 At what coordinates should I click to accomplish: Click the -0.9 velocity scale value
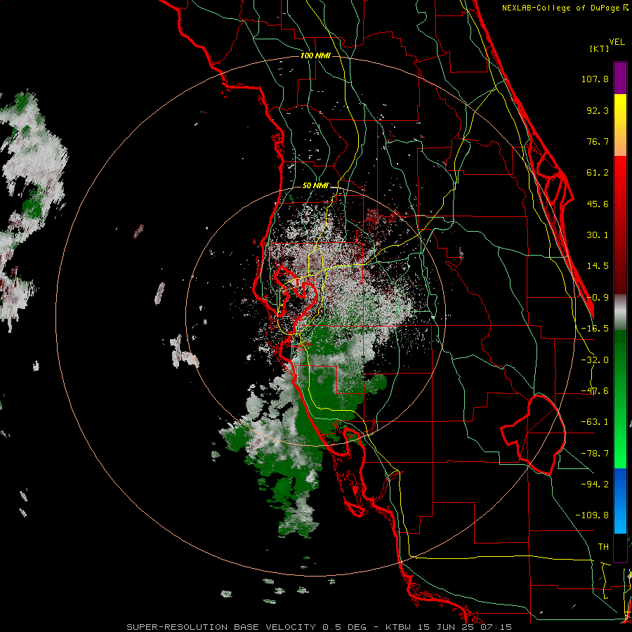pos(598,298)
